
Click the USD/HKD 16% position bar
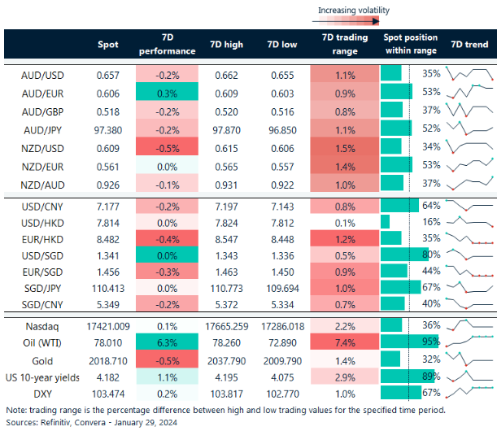coord(386,222)
